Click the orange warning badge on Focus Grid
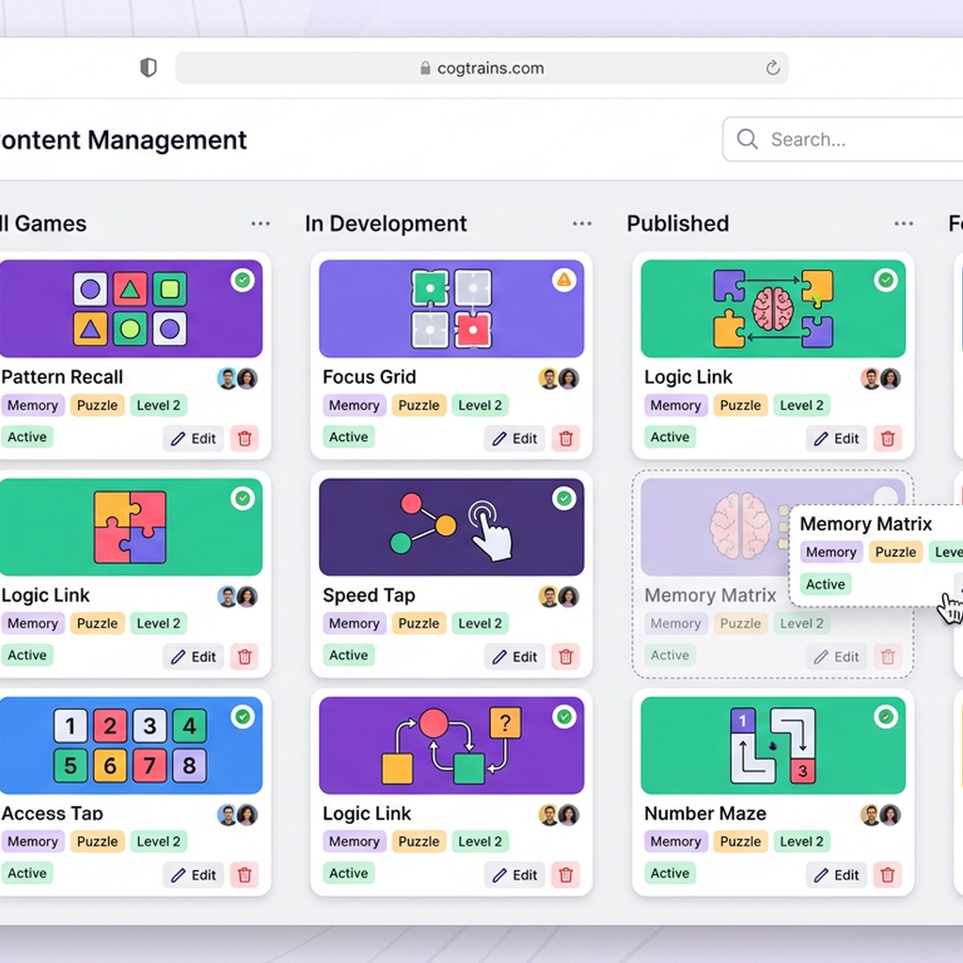Screen dimensions: 963x963 click(x=563, y=279)
